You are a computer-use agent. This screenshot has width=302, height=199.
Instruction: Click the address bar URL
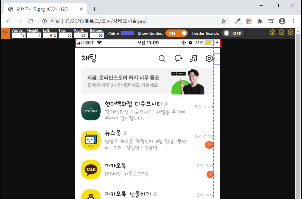pyautogui.click(x=106, y=21)
